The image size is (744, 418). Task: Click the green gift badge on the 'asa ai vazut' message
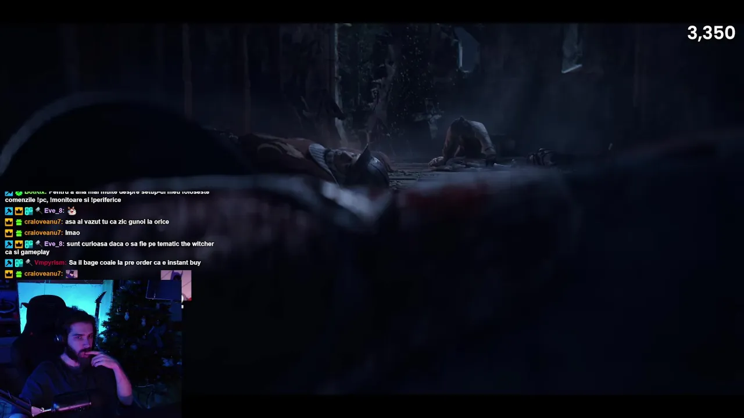click(19, 222)
